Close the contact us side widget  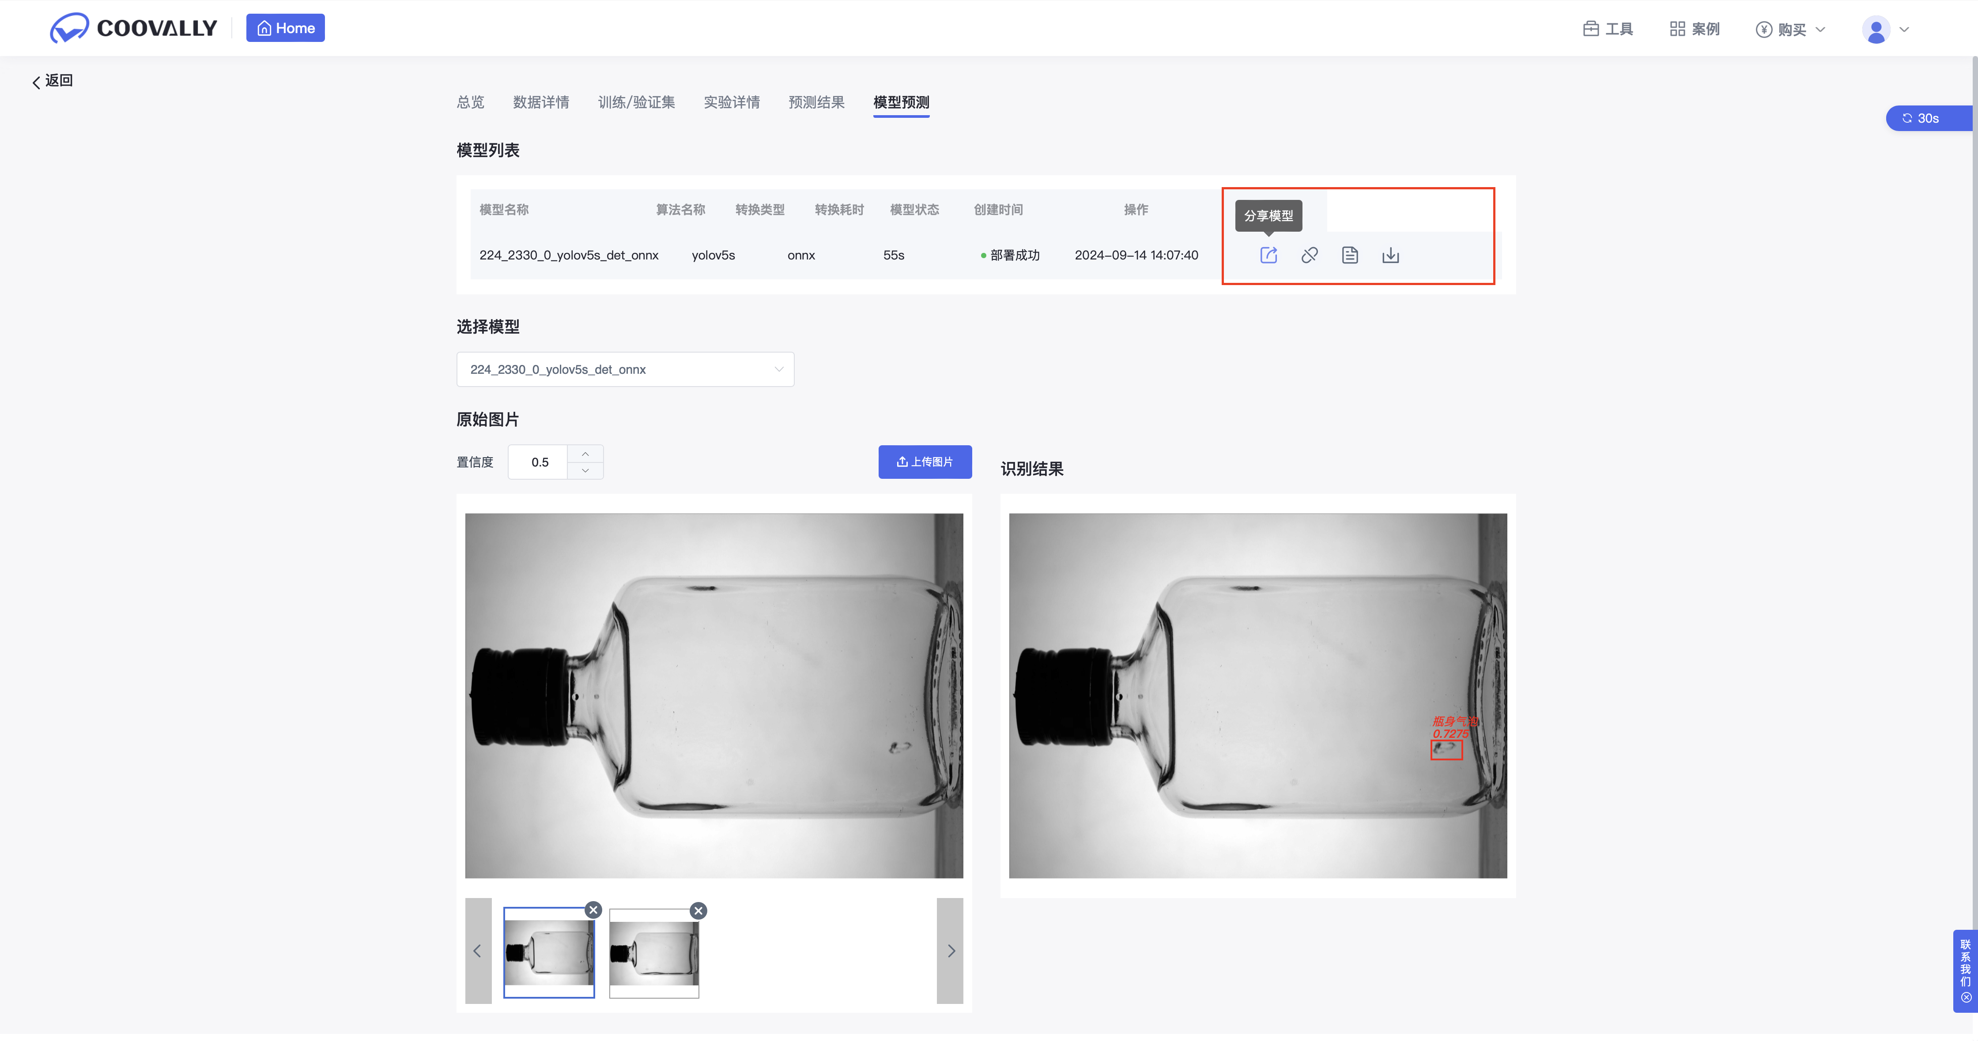1966,998
